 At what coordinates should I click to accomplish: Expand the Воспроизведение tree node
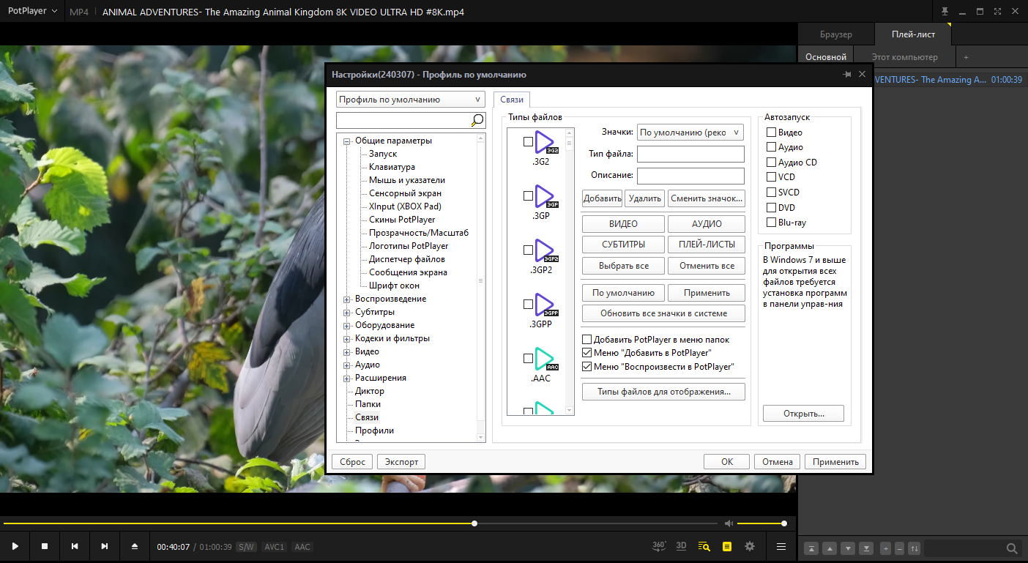pos(347,299)
